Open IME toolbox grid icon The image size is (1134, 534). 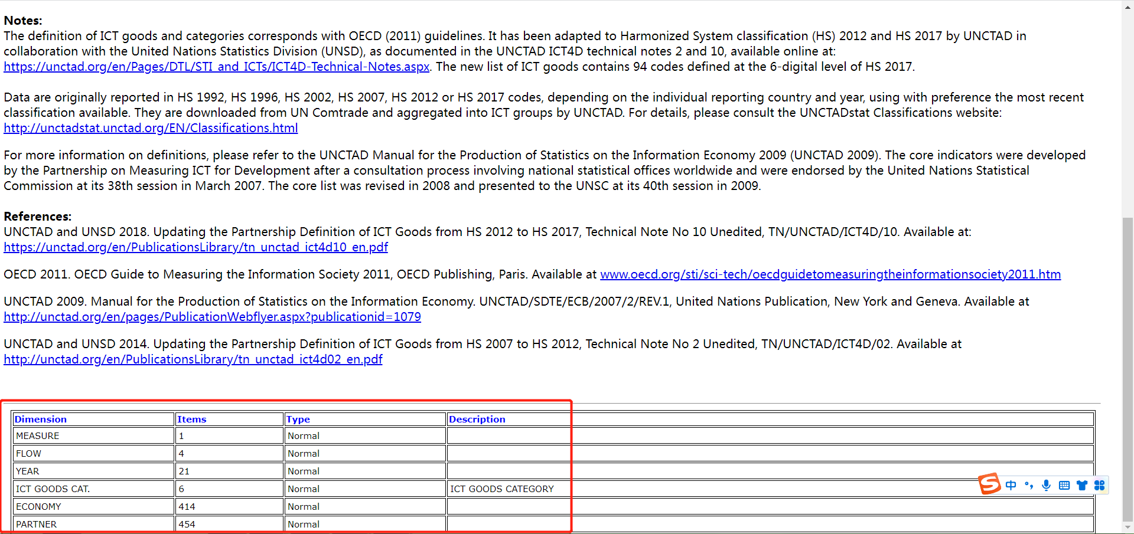[x=1099, y=485]
